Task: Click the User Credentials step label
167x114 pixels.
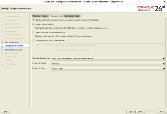Action: coord(11,53)
